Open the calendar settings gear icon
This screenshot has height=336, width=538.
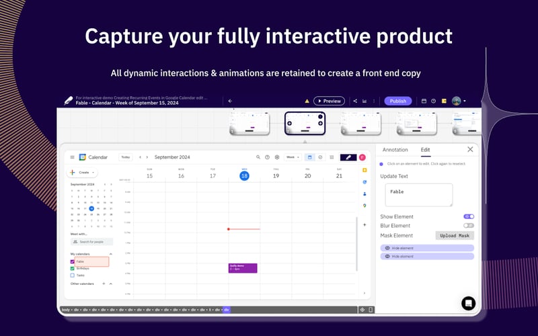point(277,157)
